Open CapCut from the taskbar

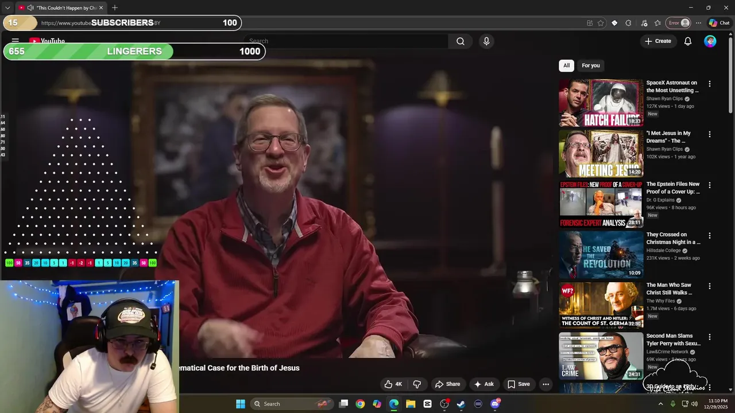coord(427,404)
